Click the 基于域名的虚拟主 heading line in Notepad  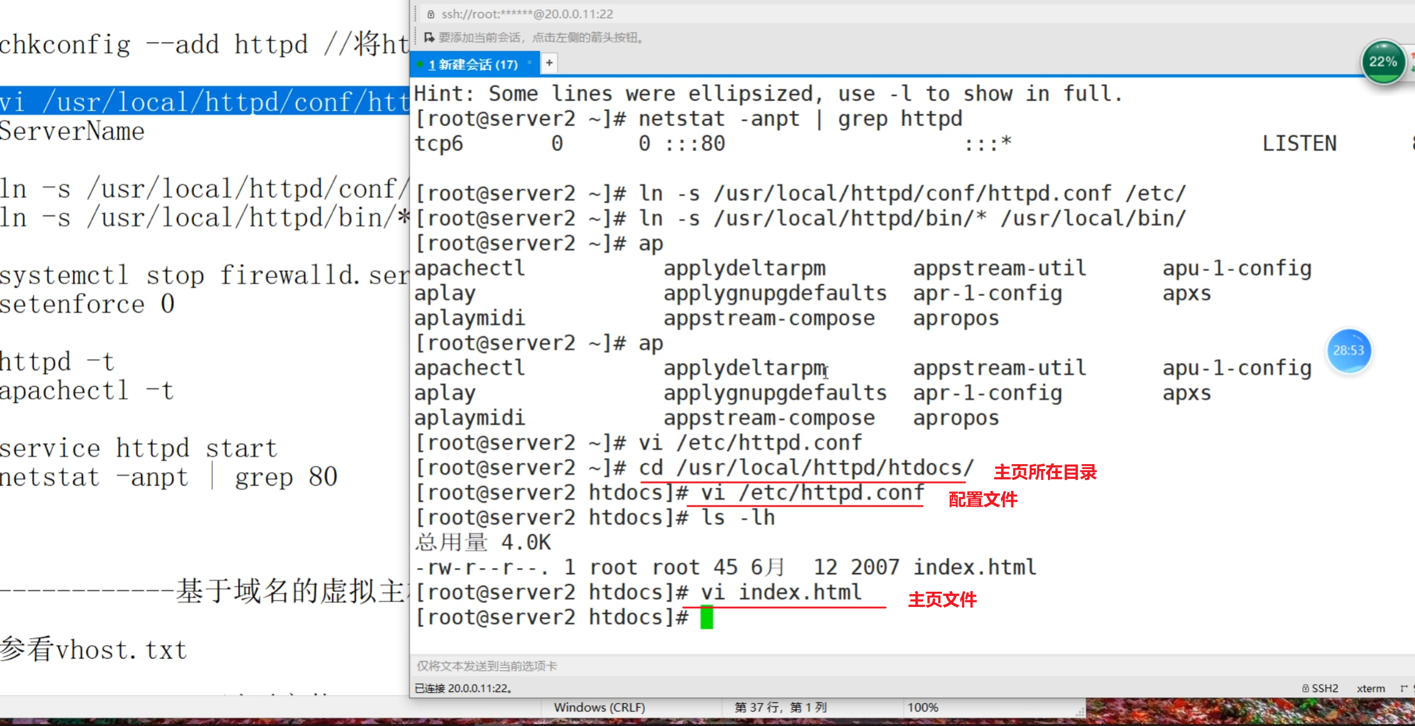(x=205, y=591)
